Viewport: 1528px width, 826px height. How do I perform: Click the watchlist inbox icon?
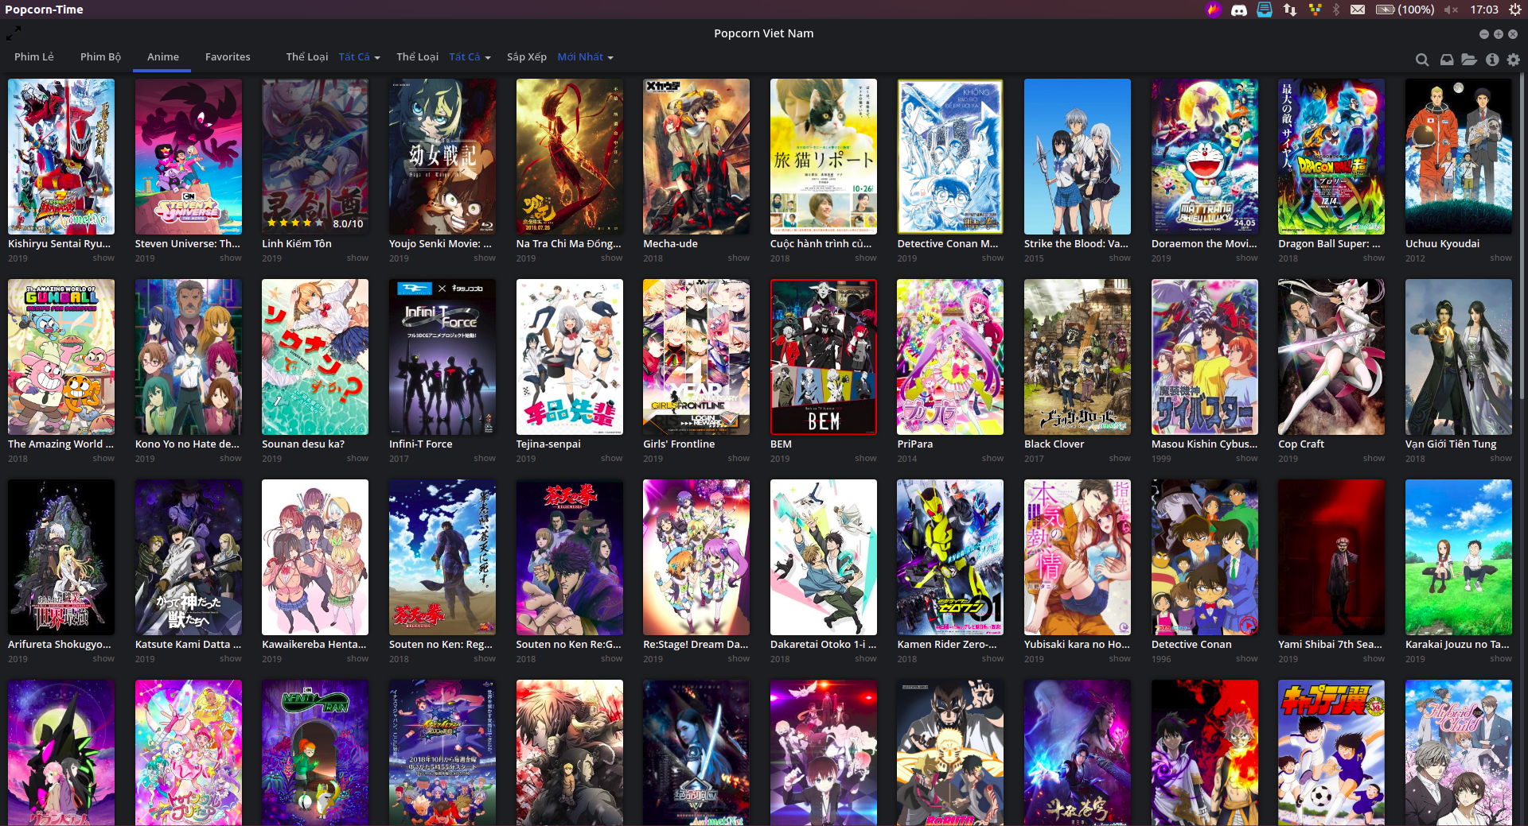[x=1447, y=60]
